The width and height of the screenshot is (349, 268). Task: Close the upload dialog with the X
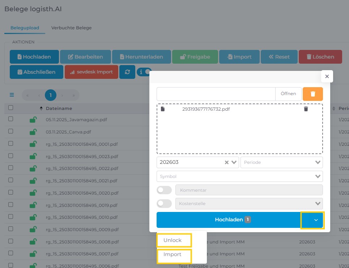(327, 76)
